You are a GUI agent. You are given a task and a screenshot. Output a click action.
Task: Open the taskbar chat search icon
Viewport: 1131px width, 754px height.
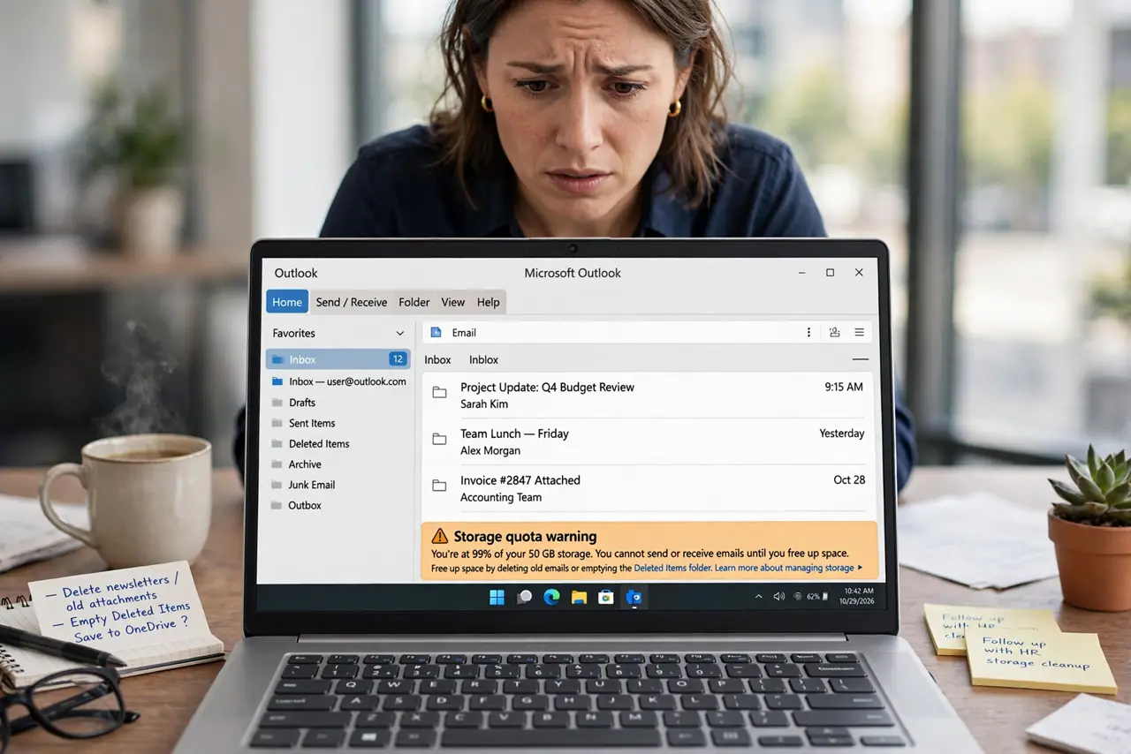coord(524,598)
